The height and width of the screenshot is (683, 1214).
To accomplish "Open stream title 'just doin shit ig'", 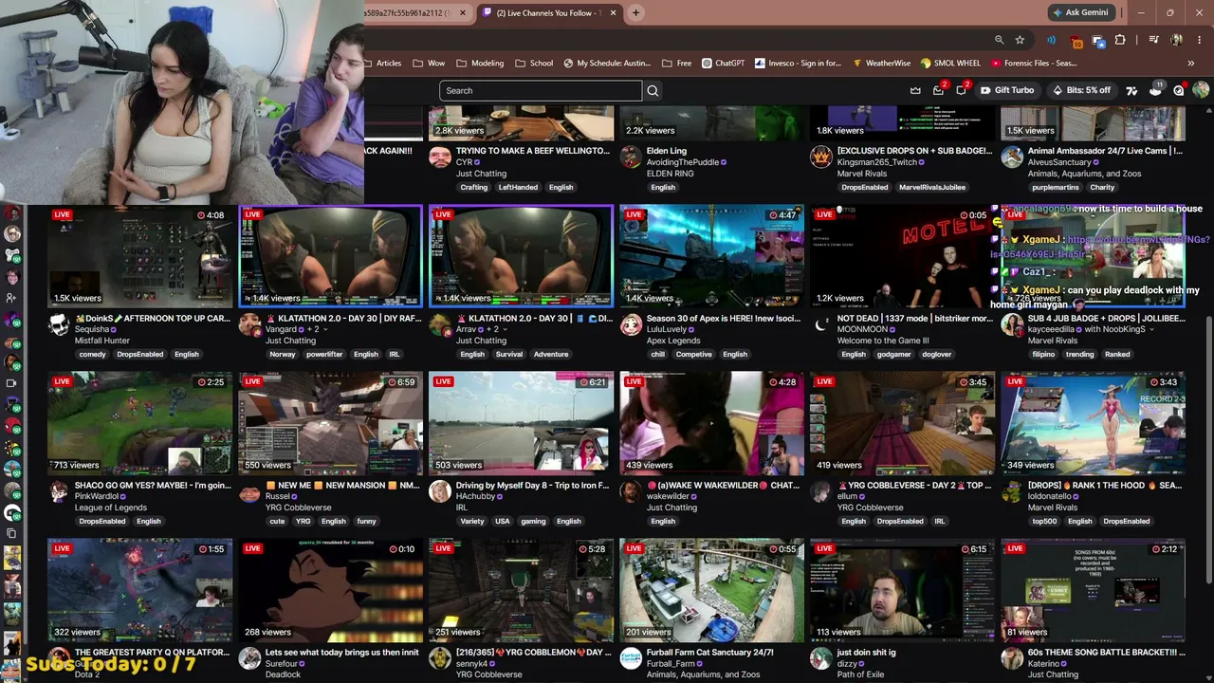I will (867, 653).
